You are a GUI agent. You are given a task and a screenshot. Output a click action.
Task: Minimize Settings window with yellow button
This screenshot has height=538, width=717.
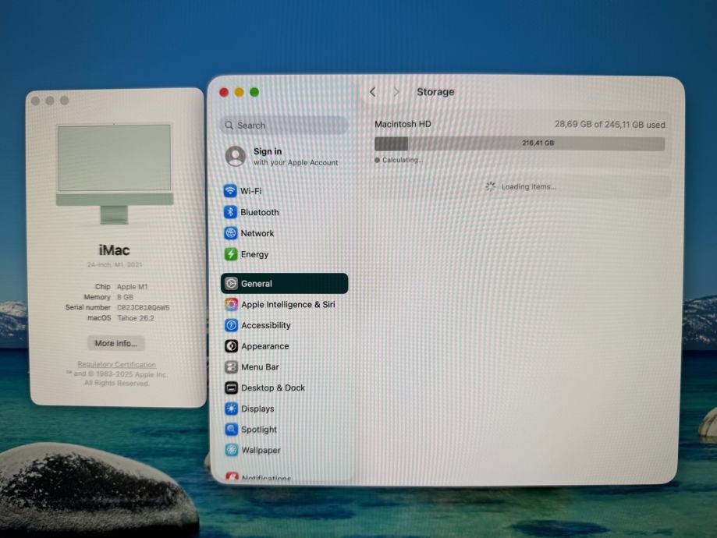[240, 92]
